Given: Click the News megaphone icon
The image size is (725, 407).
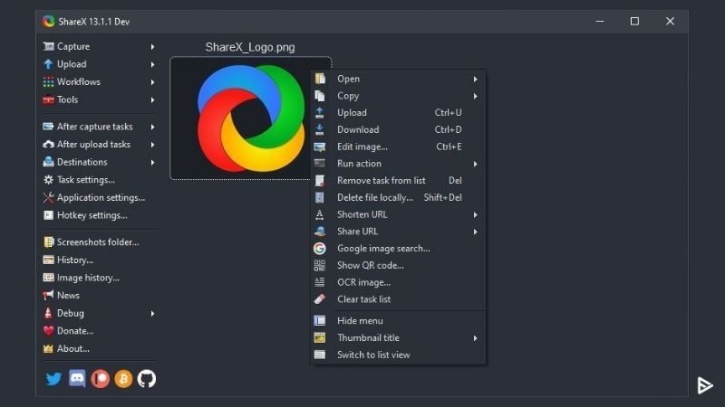Looking at the screenshot, I should 48,296.
